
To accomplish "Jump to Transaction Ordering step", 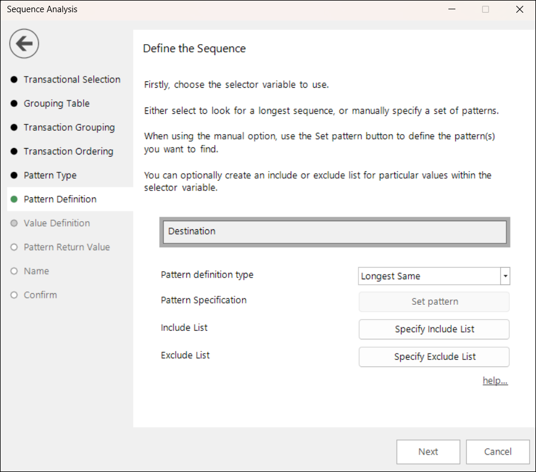I will point(68,151).
